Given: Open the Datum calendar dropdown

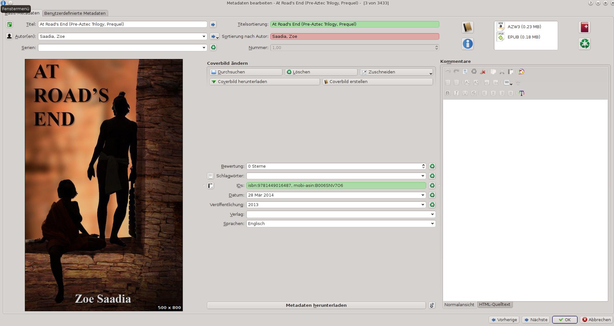Looking at the screenshot, I should [423, 195].
